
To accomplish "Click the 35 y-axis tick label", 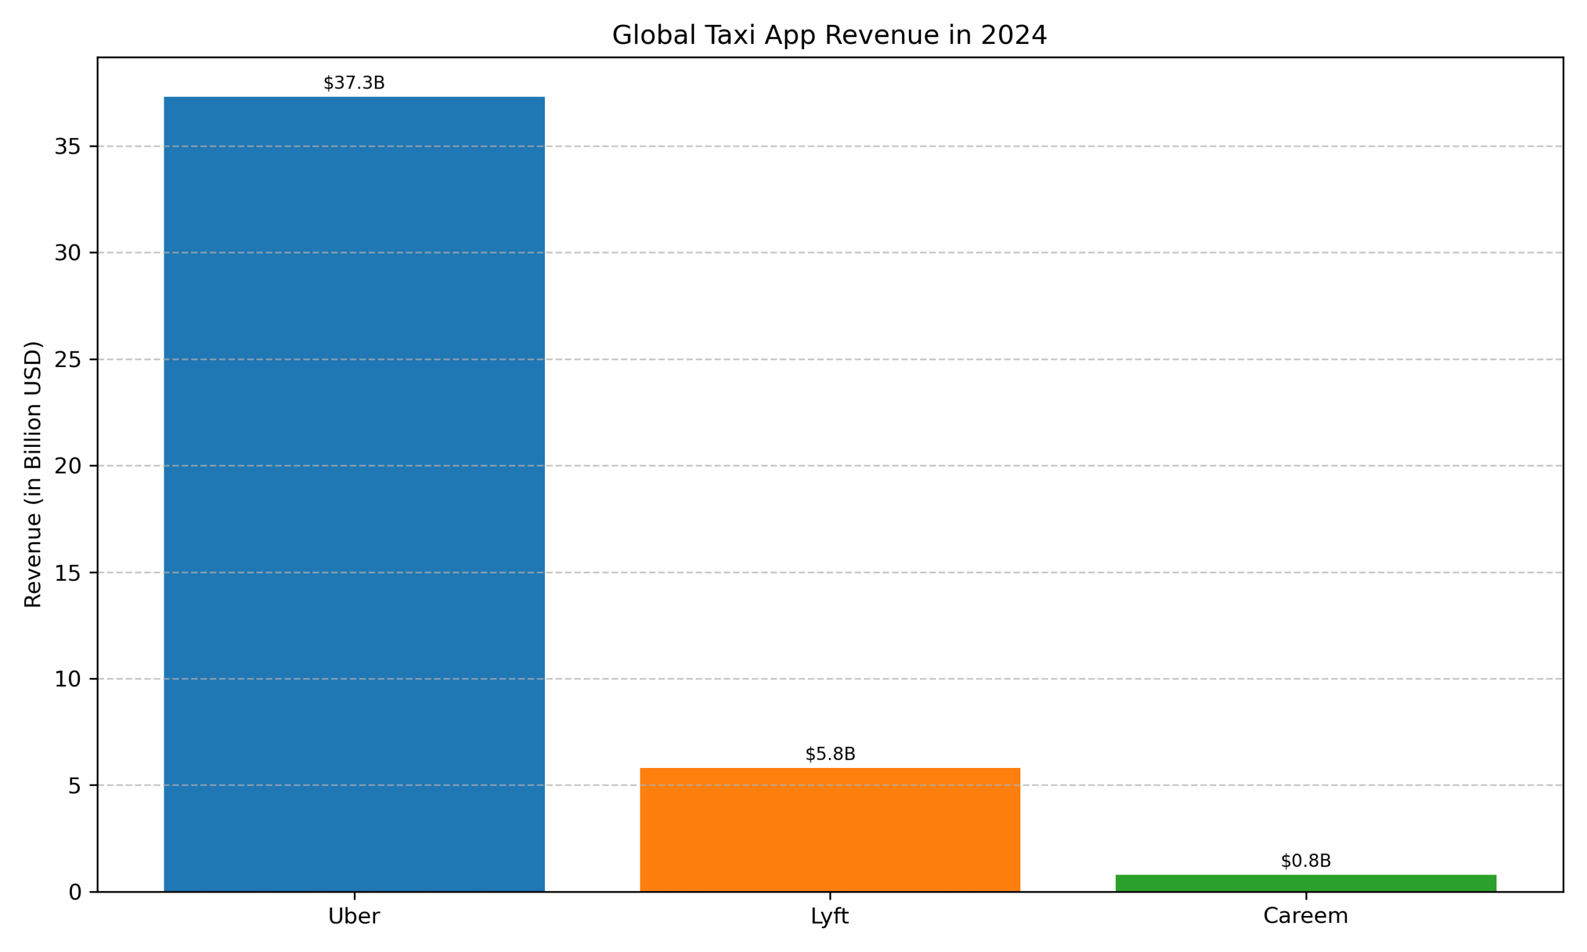I will (68, 147).
